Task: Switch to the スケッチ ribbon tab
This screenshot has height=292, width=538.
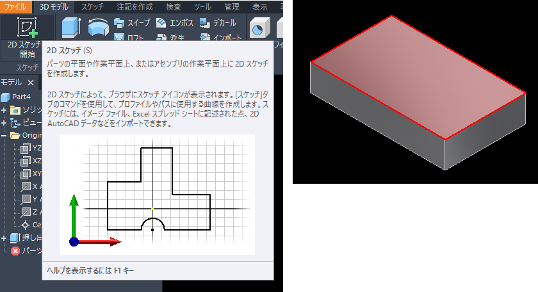Action: pos(92,7)
